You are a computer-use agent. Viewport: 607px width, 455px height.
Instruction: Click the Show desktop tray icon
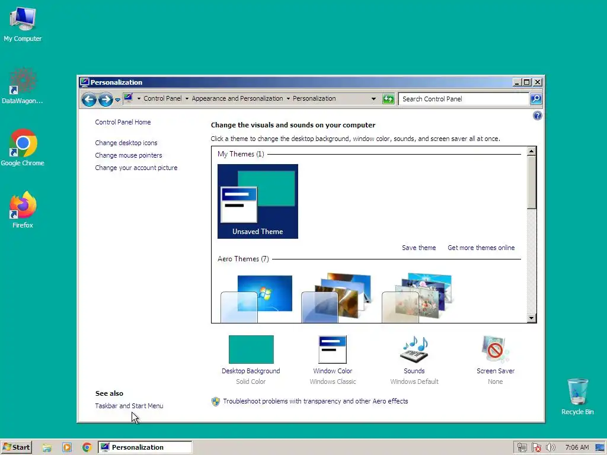[x=600, y=448]
